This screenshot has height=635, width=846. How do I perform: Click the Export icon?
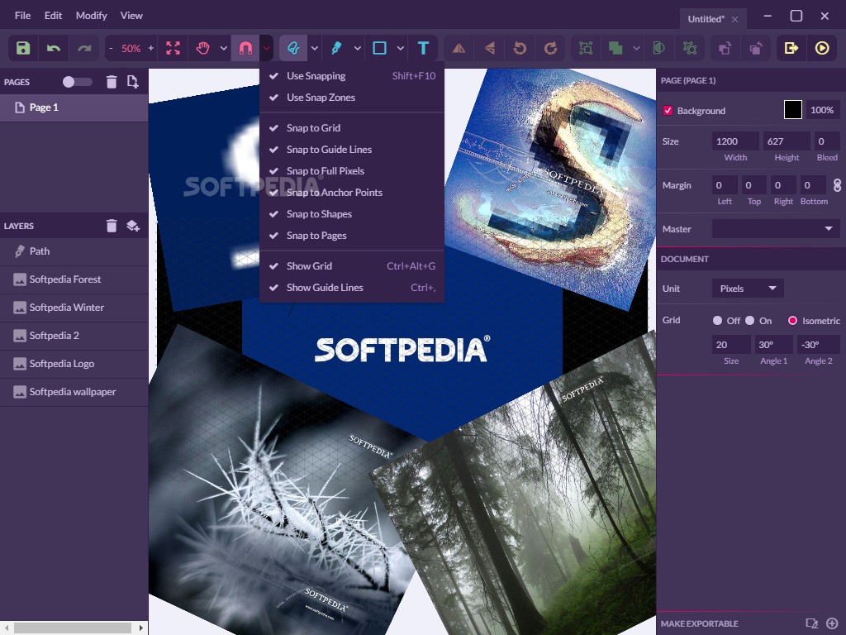pos(791,48)
